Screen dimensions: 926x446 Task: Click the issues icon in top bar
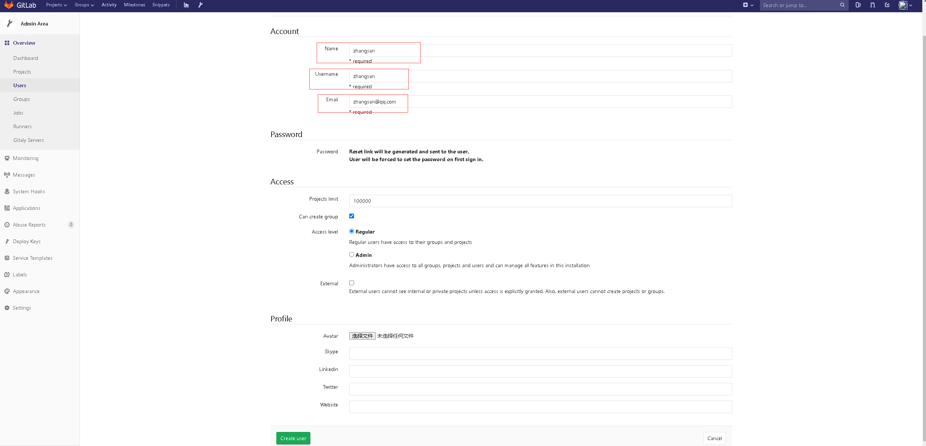(x=858, y=5)
